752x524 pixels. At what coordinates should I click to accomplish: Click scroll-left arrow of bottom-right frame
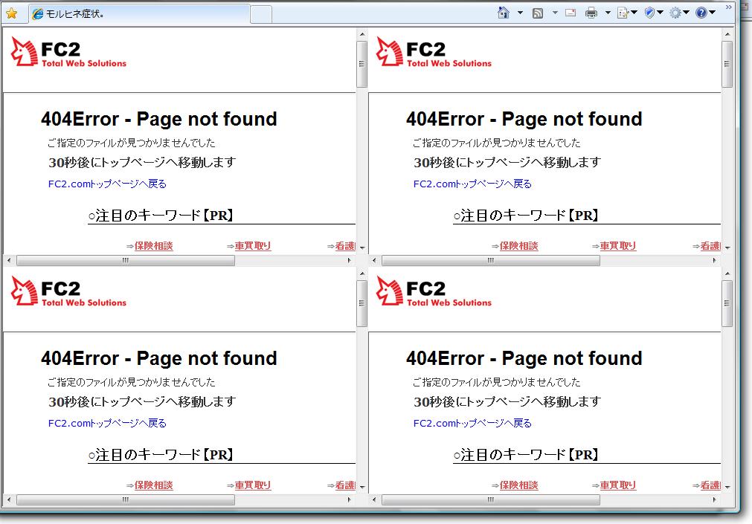click(x=374, y=499)
